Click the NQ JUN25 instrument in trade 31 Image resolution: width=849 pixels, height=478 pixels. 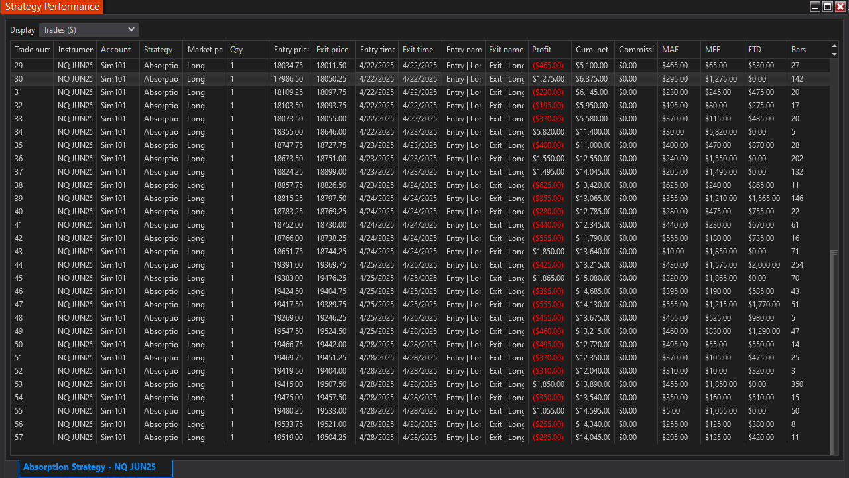[x=75, y=92]
